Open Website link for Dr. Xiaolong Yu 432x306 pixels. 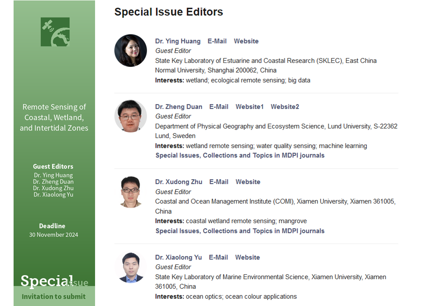247,258
